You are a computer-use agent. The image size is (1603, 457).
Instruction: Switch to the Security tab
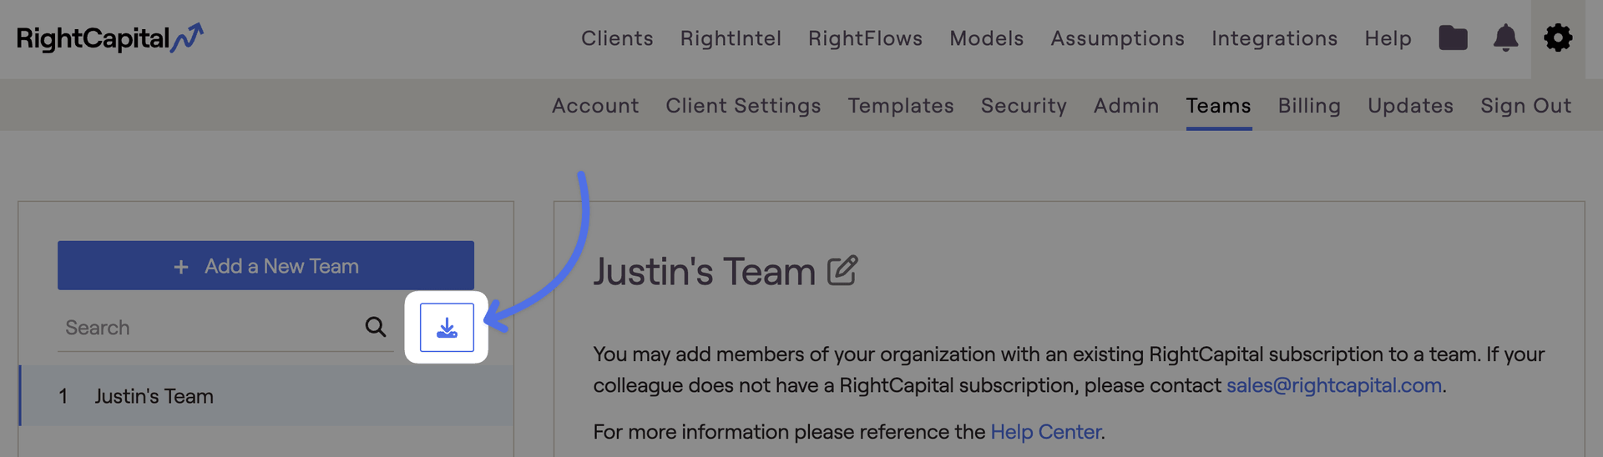click(x=1024, y=106)
